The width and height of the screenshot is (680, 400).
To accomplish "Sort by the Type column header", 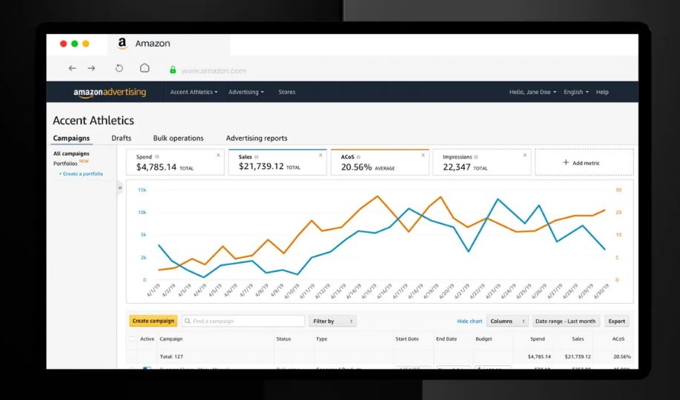I will coord(321,339).
